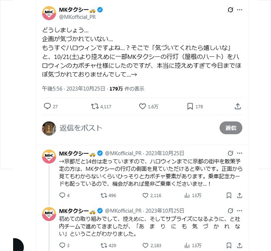Click the 返信 reply button

pos(231,128)
